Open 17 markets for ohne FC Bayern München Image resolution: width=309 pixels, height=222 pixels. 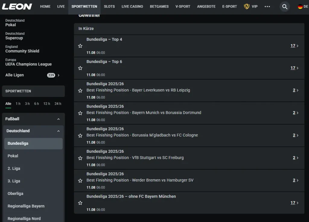(295, 202)
